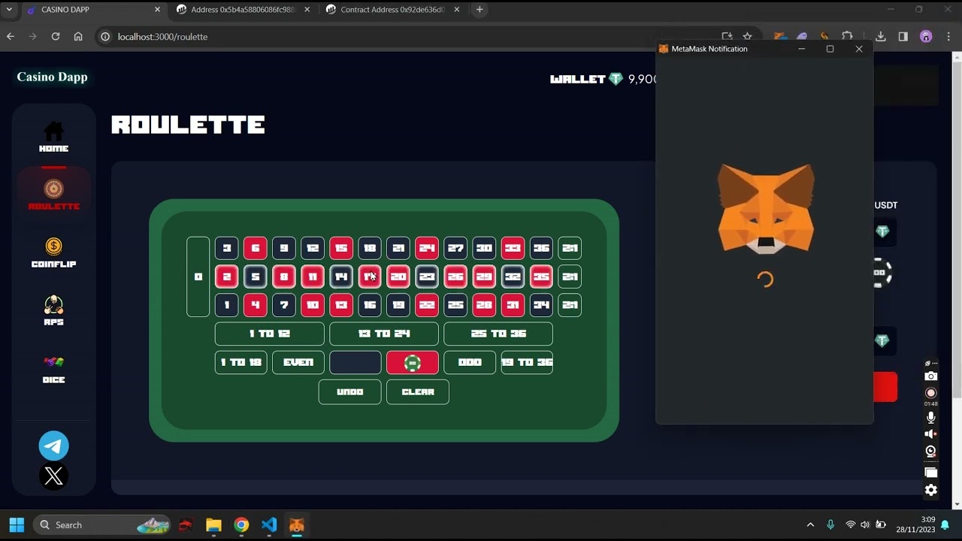Bet on black number 1

227,305
